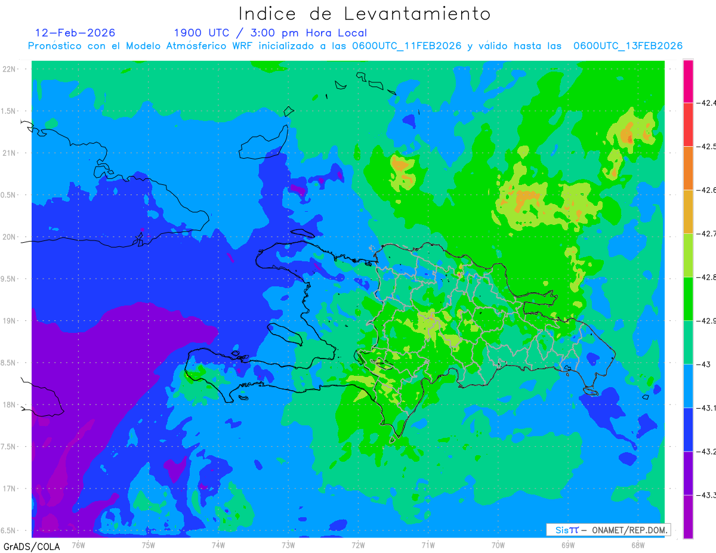The width and height of the screenshot is (716, 553).
Task: Click the '74W' longitude label
Action: pyautogui.click(x=218, y=545)
